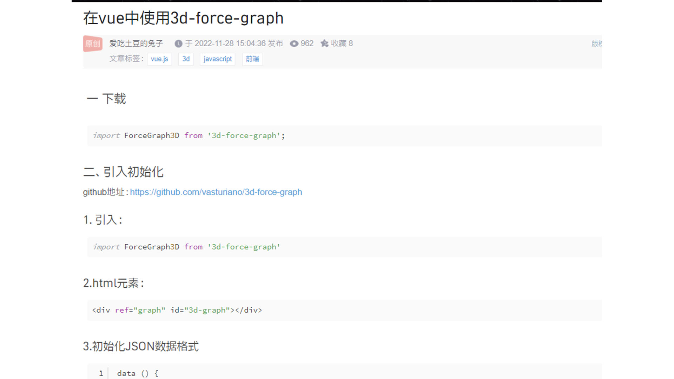This screenshot has width=674, height=379.
Task: Click the article title 在vue中使用3d-force-graph
Action: tap(183, 18)
